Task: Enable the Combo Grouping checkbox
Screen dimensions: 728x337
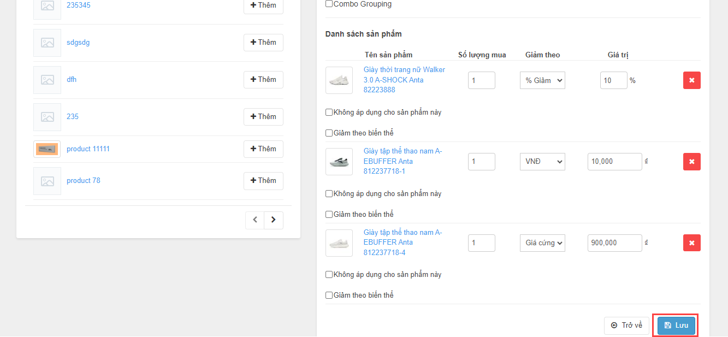Action: (x=329, y=4)
